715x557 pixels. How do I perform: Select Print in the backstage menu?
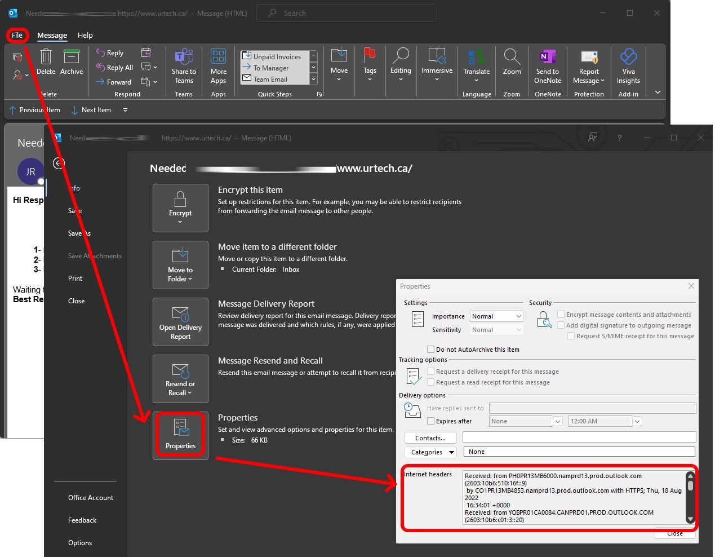point(75,278)
